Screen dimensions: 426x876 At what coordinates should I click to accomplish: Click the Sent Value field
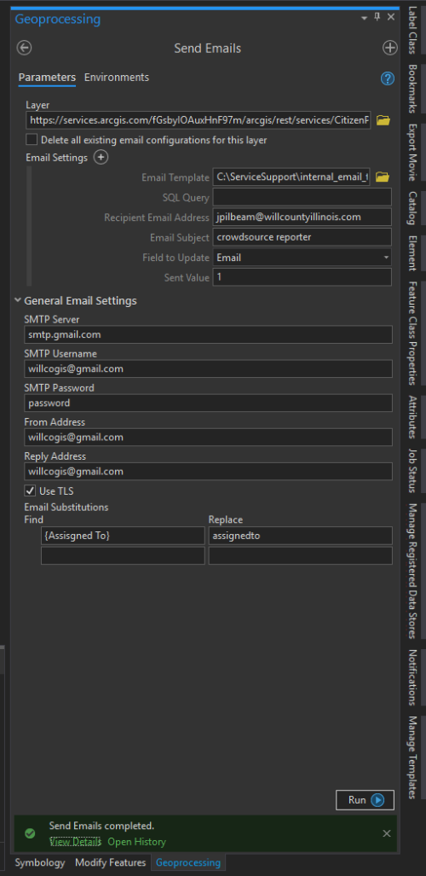pos(302,277)
